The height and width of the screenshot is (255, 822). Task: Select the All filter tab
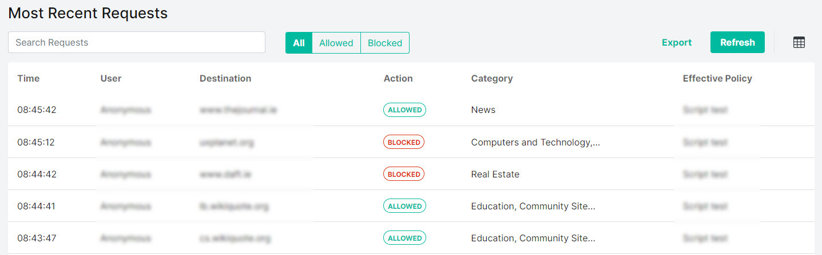tap(299, 43)
